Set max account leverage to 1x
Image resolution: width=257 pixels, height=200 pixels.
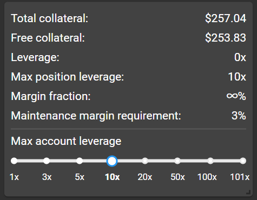pos(14,161)
